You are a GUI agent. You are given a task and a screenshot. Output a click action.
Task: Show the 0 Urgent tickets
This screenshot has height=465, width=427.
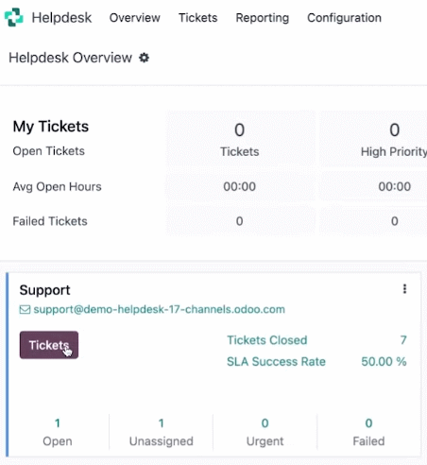265,432
